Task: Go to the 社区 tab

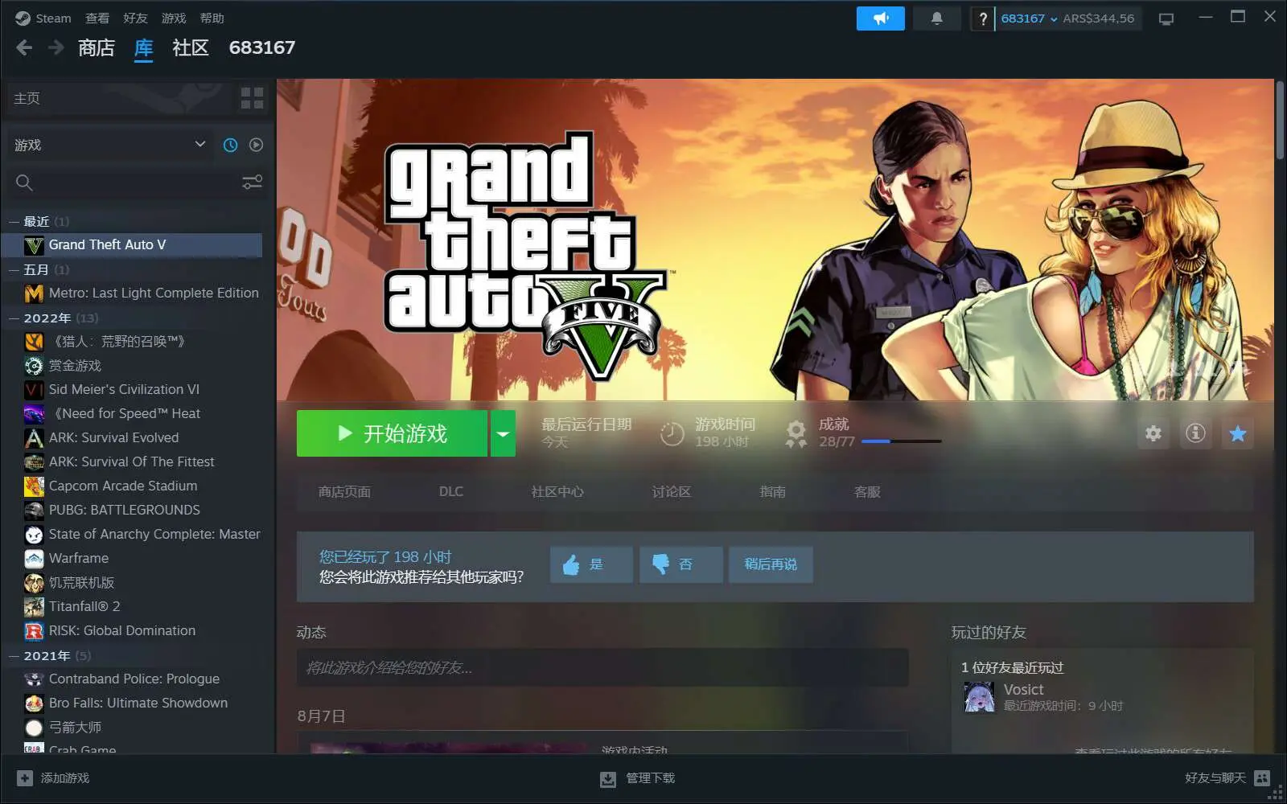Action: [x=191, y=48]
